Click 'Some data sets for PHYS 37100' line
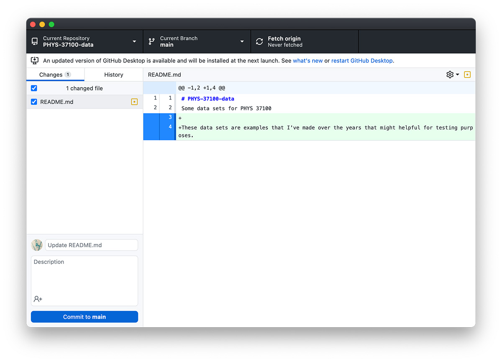502x362 pixels. 226,109
